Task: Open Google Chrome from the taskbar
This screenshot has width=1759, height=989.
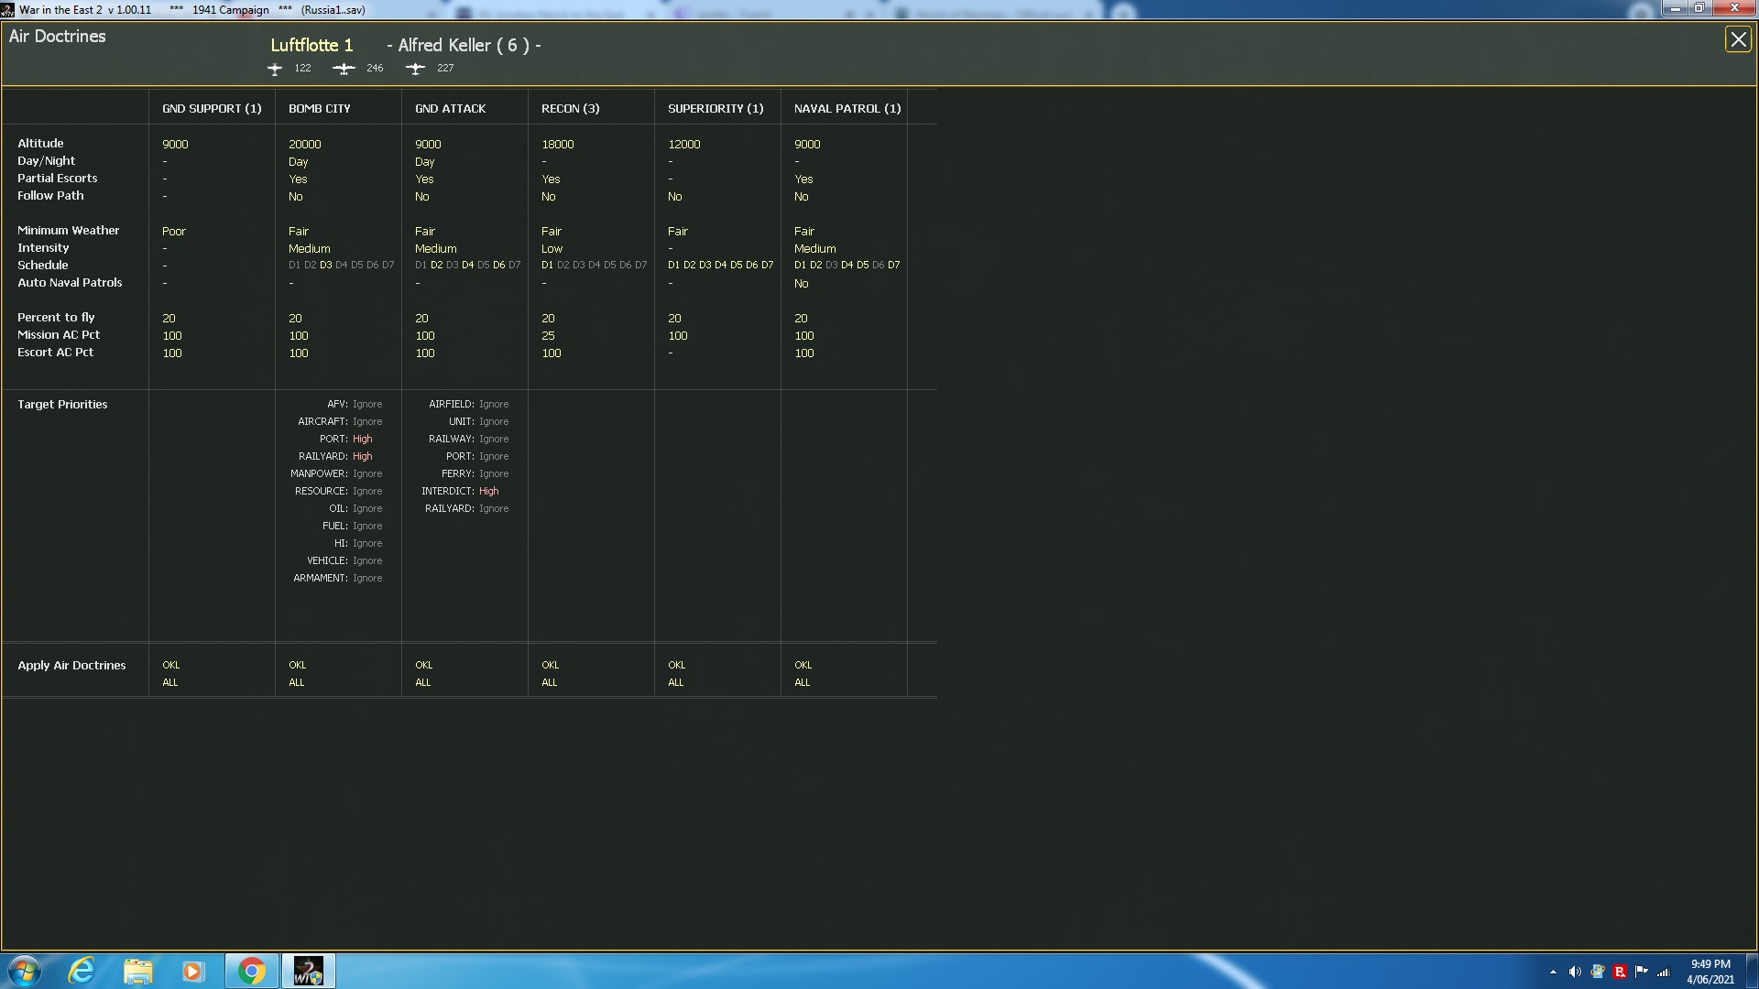Action: pos(251,971)
